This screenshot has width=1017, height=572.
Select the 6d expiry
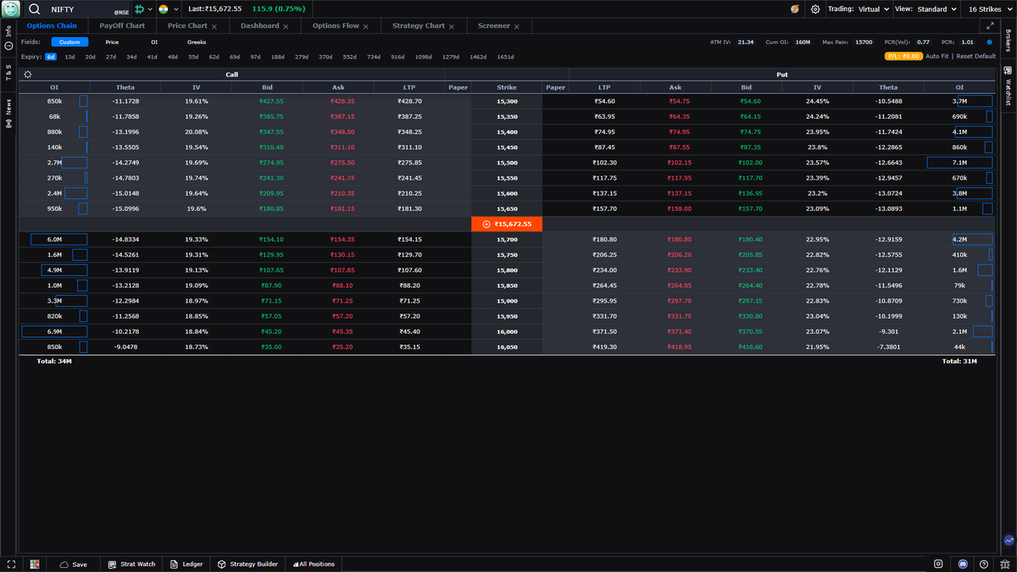pos(51,57)
